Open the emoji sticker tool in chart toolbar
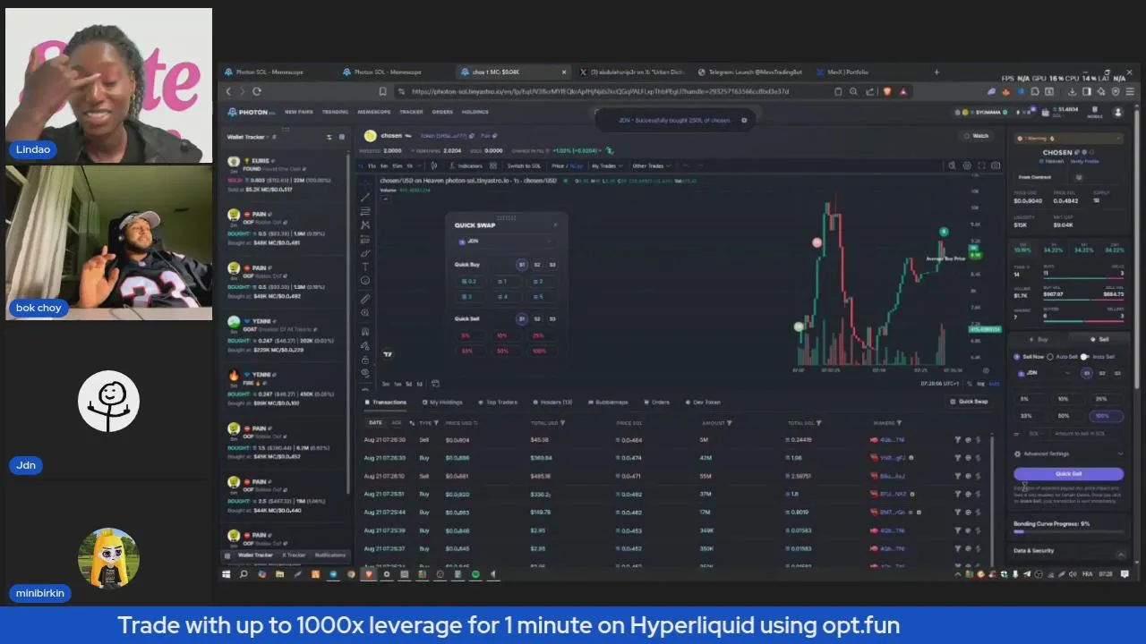 click(365, 281)
